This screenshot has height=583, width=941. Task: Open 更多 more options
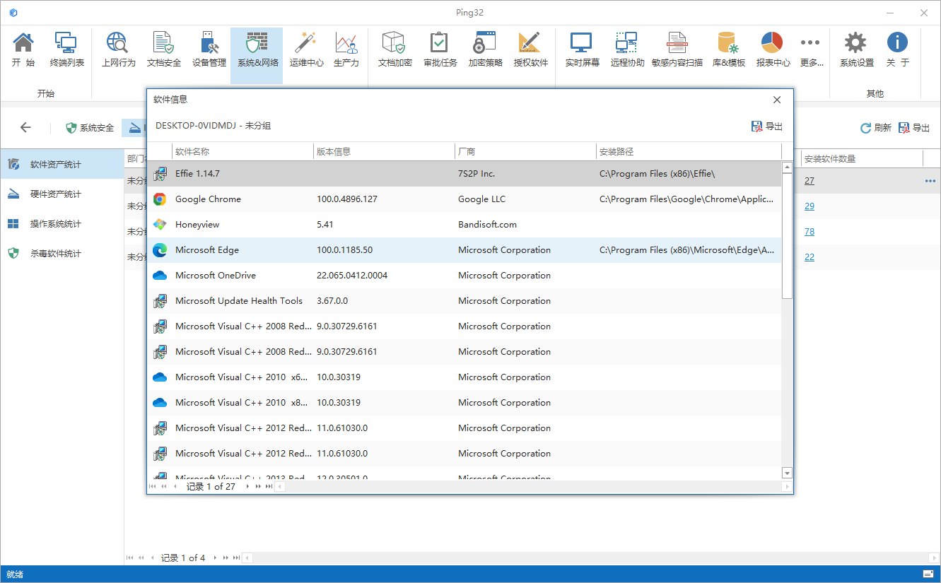811,49
